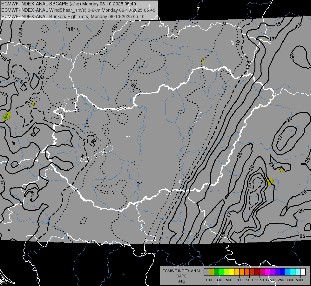Pick the olive second swatch in legend

click(211, 272)
